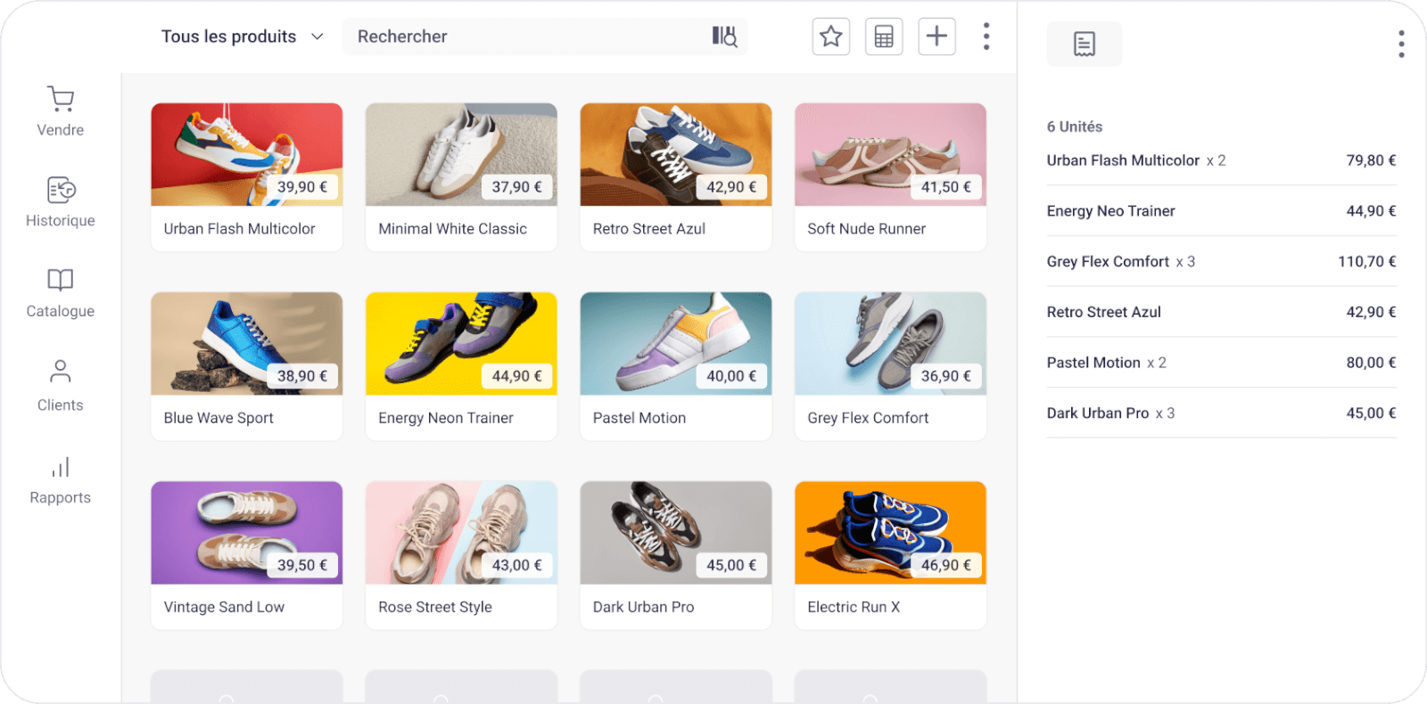This screenshot has height=704, width=1427.
Task: Click the plus icon to add item
Action: pyautogui.click(x=936, y=37)
